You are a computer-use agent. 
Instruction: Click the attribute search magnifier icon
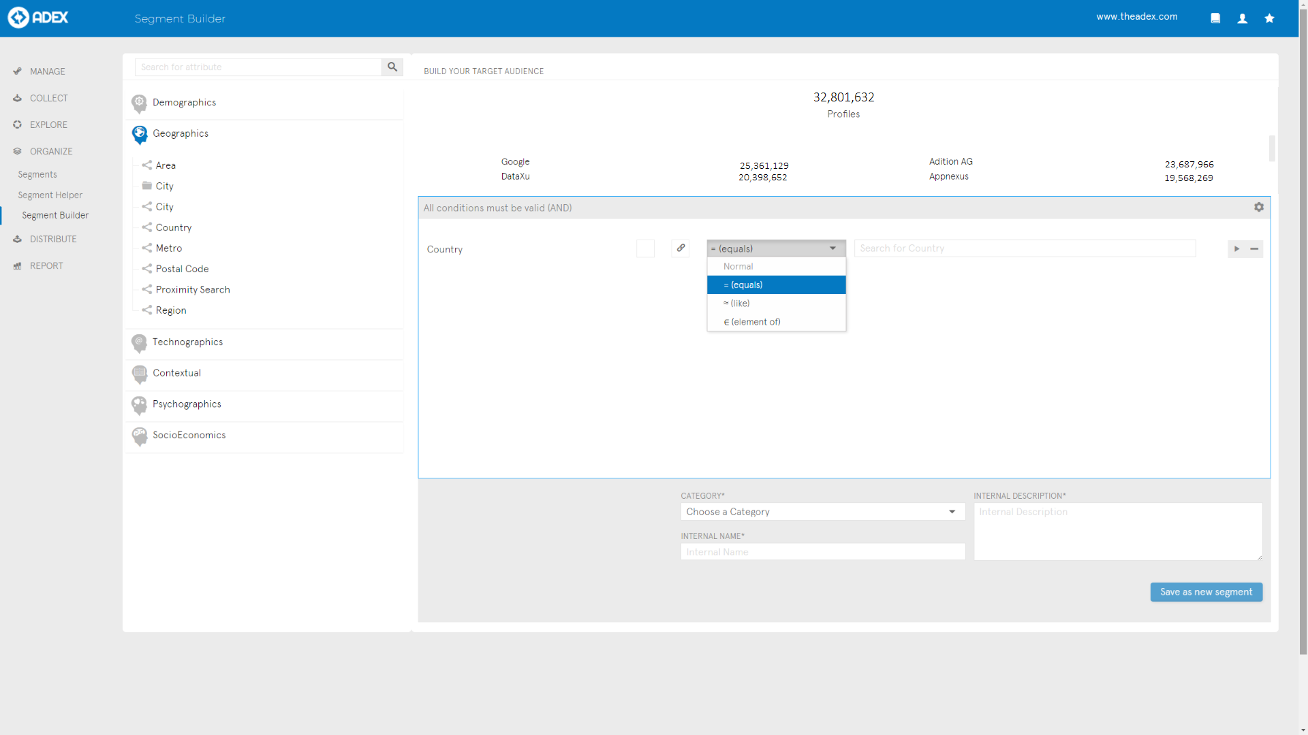pyautogui.click(x=392, y=67)
